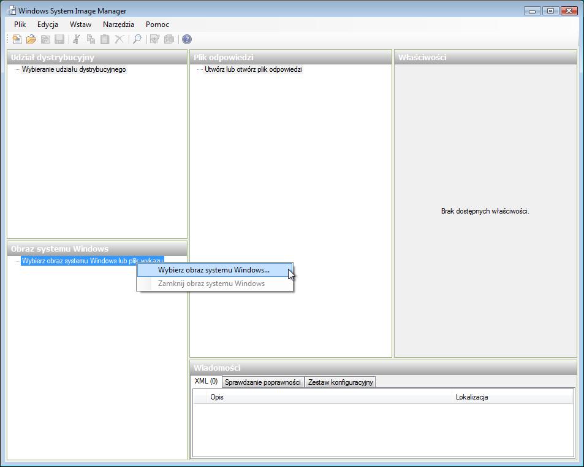Switch to Sprawdzanie poprawności tab
This screenshot has height=467, width=584.
pyautogui.click(x=262, y=382)
